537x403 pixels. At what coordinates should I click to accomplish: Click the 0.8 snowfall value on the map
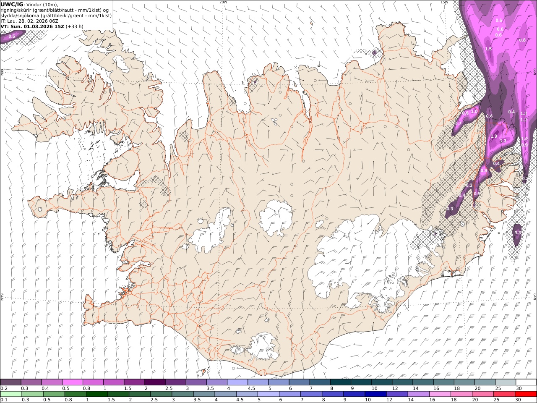522,40
